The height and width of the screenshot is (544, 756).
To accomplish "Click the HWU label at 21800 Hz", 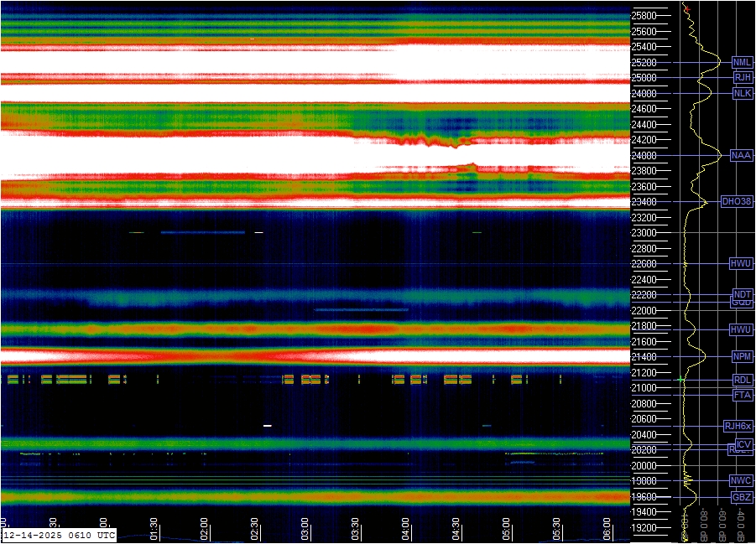I will [x=741, y=329].
